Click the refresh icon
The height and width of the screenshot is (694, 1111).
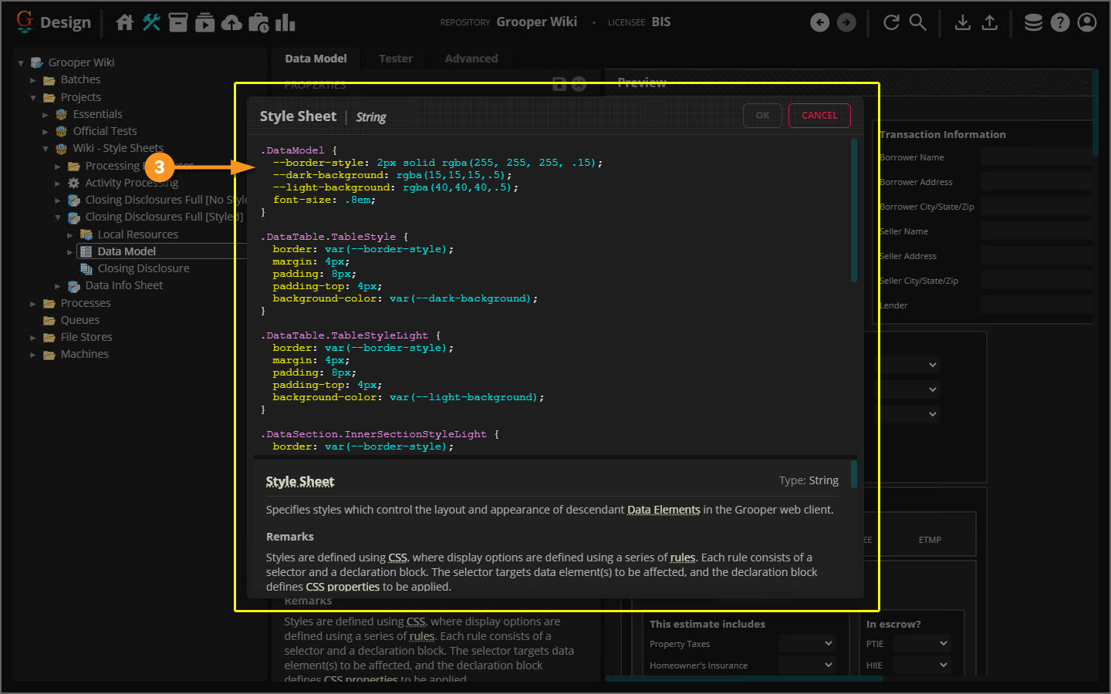click(891, 22)
